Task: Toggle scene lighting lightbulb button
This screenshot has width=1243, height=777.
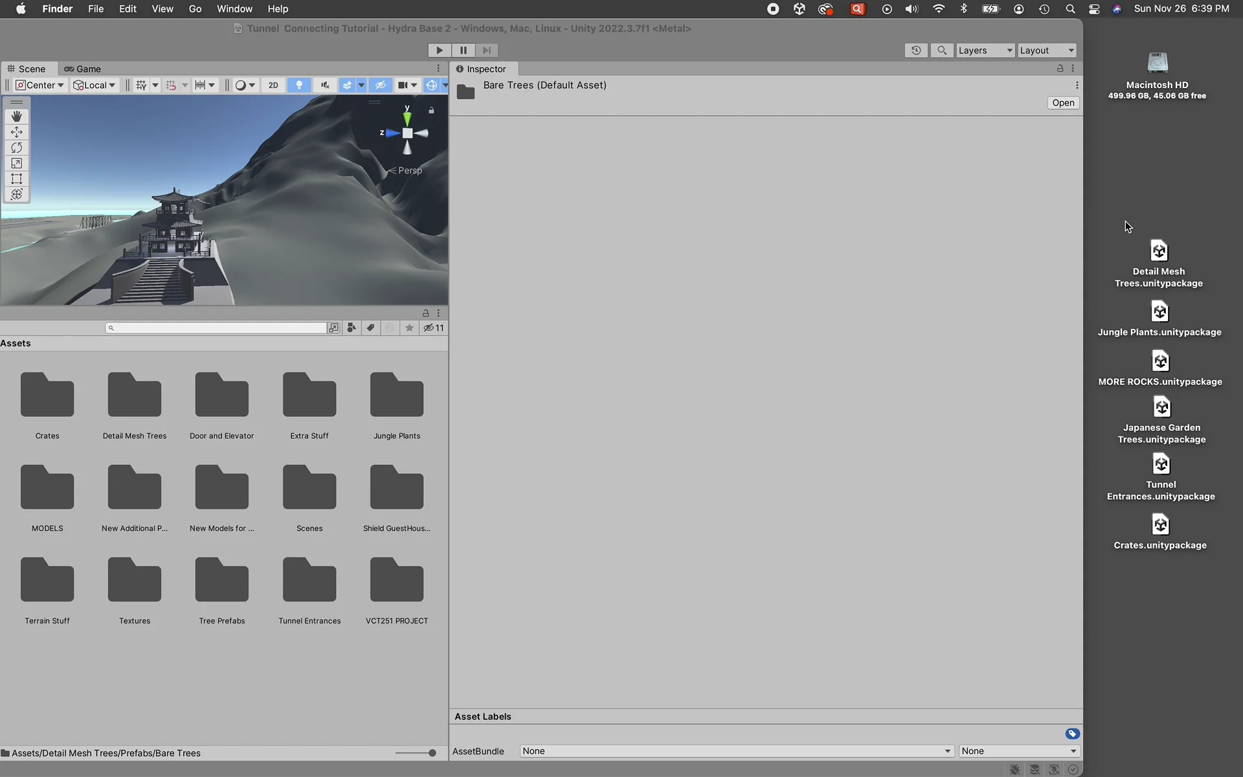Action: 299,85
